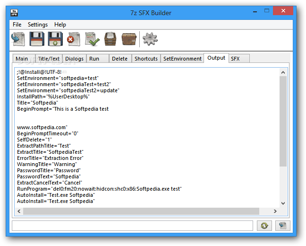
Task: Click the Save floppy disk icon
Action: pyautogui.click(x=37, y=39)
